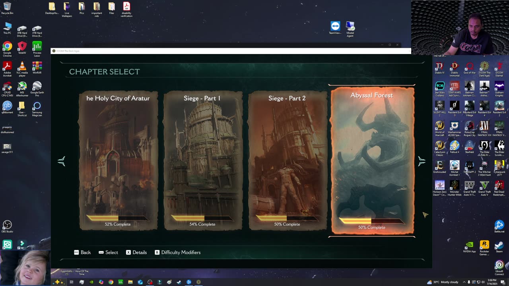This screenshot has width=509, height=286.
Task: Launch Cyberpunk 2077 shortcut
Action: [499, 168]
